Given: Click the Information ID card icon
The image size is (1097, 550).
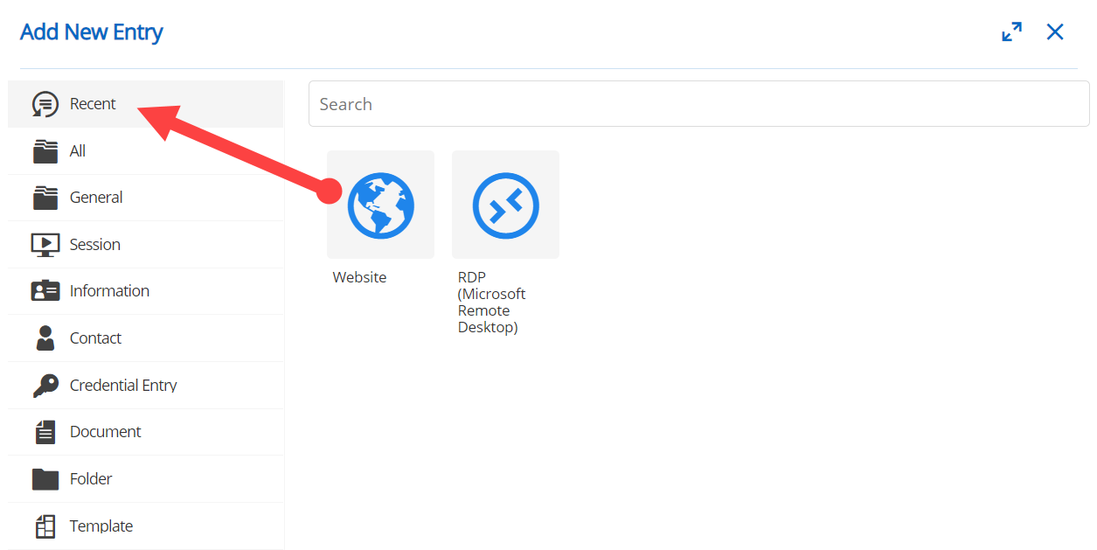Looking at the screenshot, I should pos(45,291).
